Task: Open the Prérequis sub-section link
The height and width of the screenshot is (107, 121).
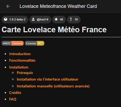Action: [x=25, y=73]
